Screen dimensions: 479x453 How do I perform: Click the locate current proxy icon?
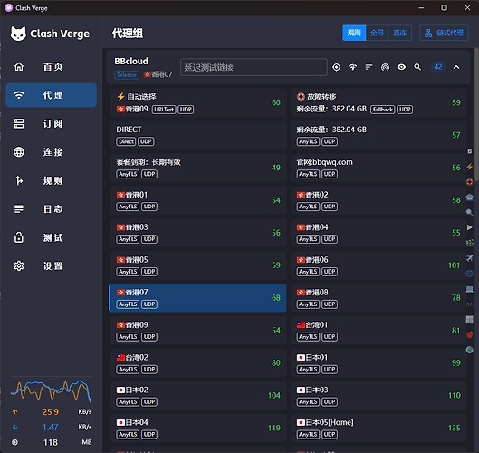pyautogui.click(x=336, y=67)
